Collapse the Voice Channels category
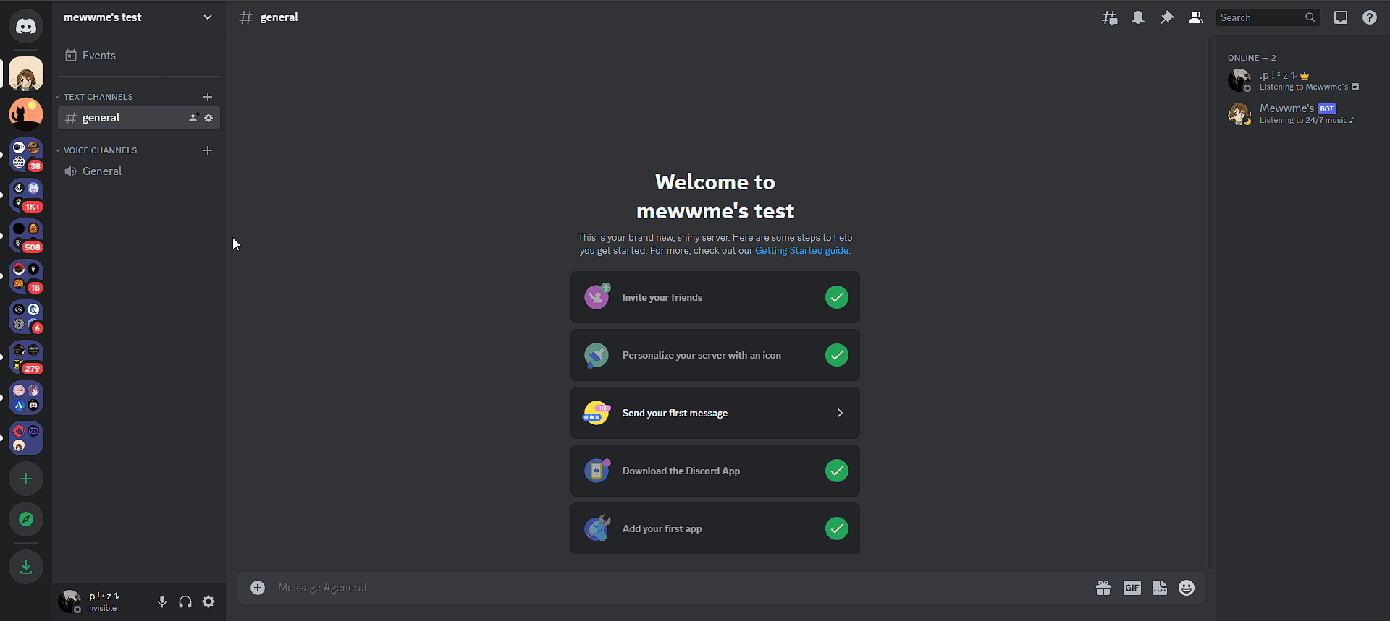Image resolution: width=1390 pixels, height=621 pixels. pos(100,150)
